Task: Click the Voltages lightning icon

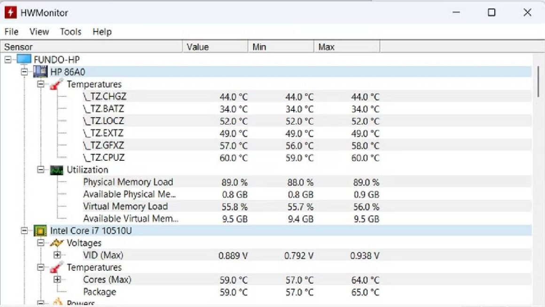Action: [57, 243]
